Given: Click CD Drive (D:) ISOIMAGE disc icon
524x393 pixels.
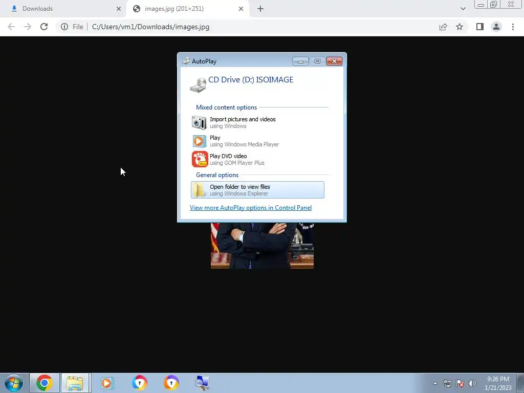Looking at the screenshot, I should [x=198, y=85].
